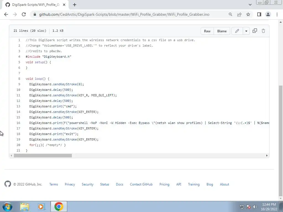Viewport: 283px width, 212px height.
Task: Click line number 21
Action: click(x=18, y=150)
